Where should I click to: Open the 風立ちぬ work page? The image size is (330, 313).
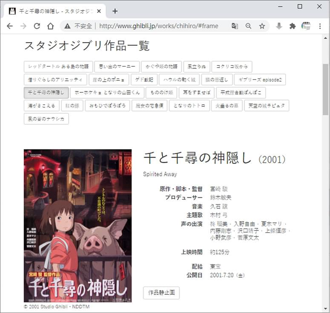click(x=197, y=67)
